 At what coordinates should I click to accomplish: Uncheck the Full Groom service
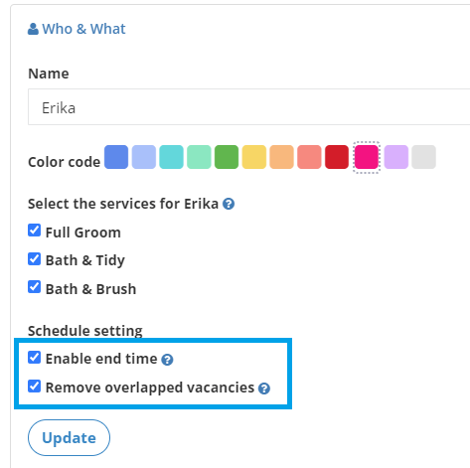pyautogui.click(x=34, y=231)
